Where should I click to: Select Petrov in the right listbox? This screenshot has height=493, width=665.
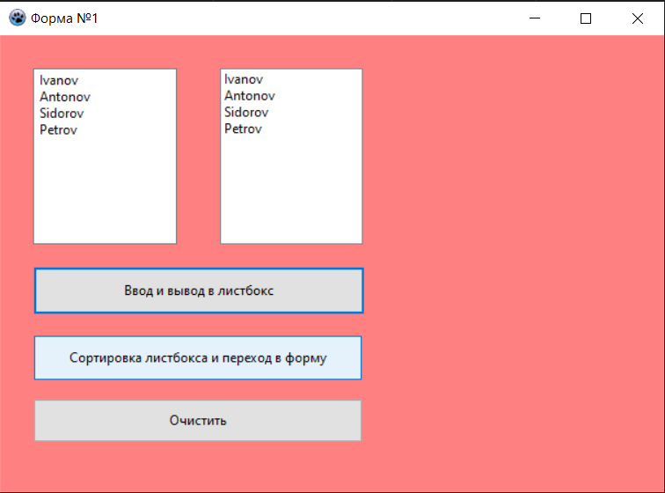pos(243,129)
